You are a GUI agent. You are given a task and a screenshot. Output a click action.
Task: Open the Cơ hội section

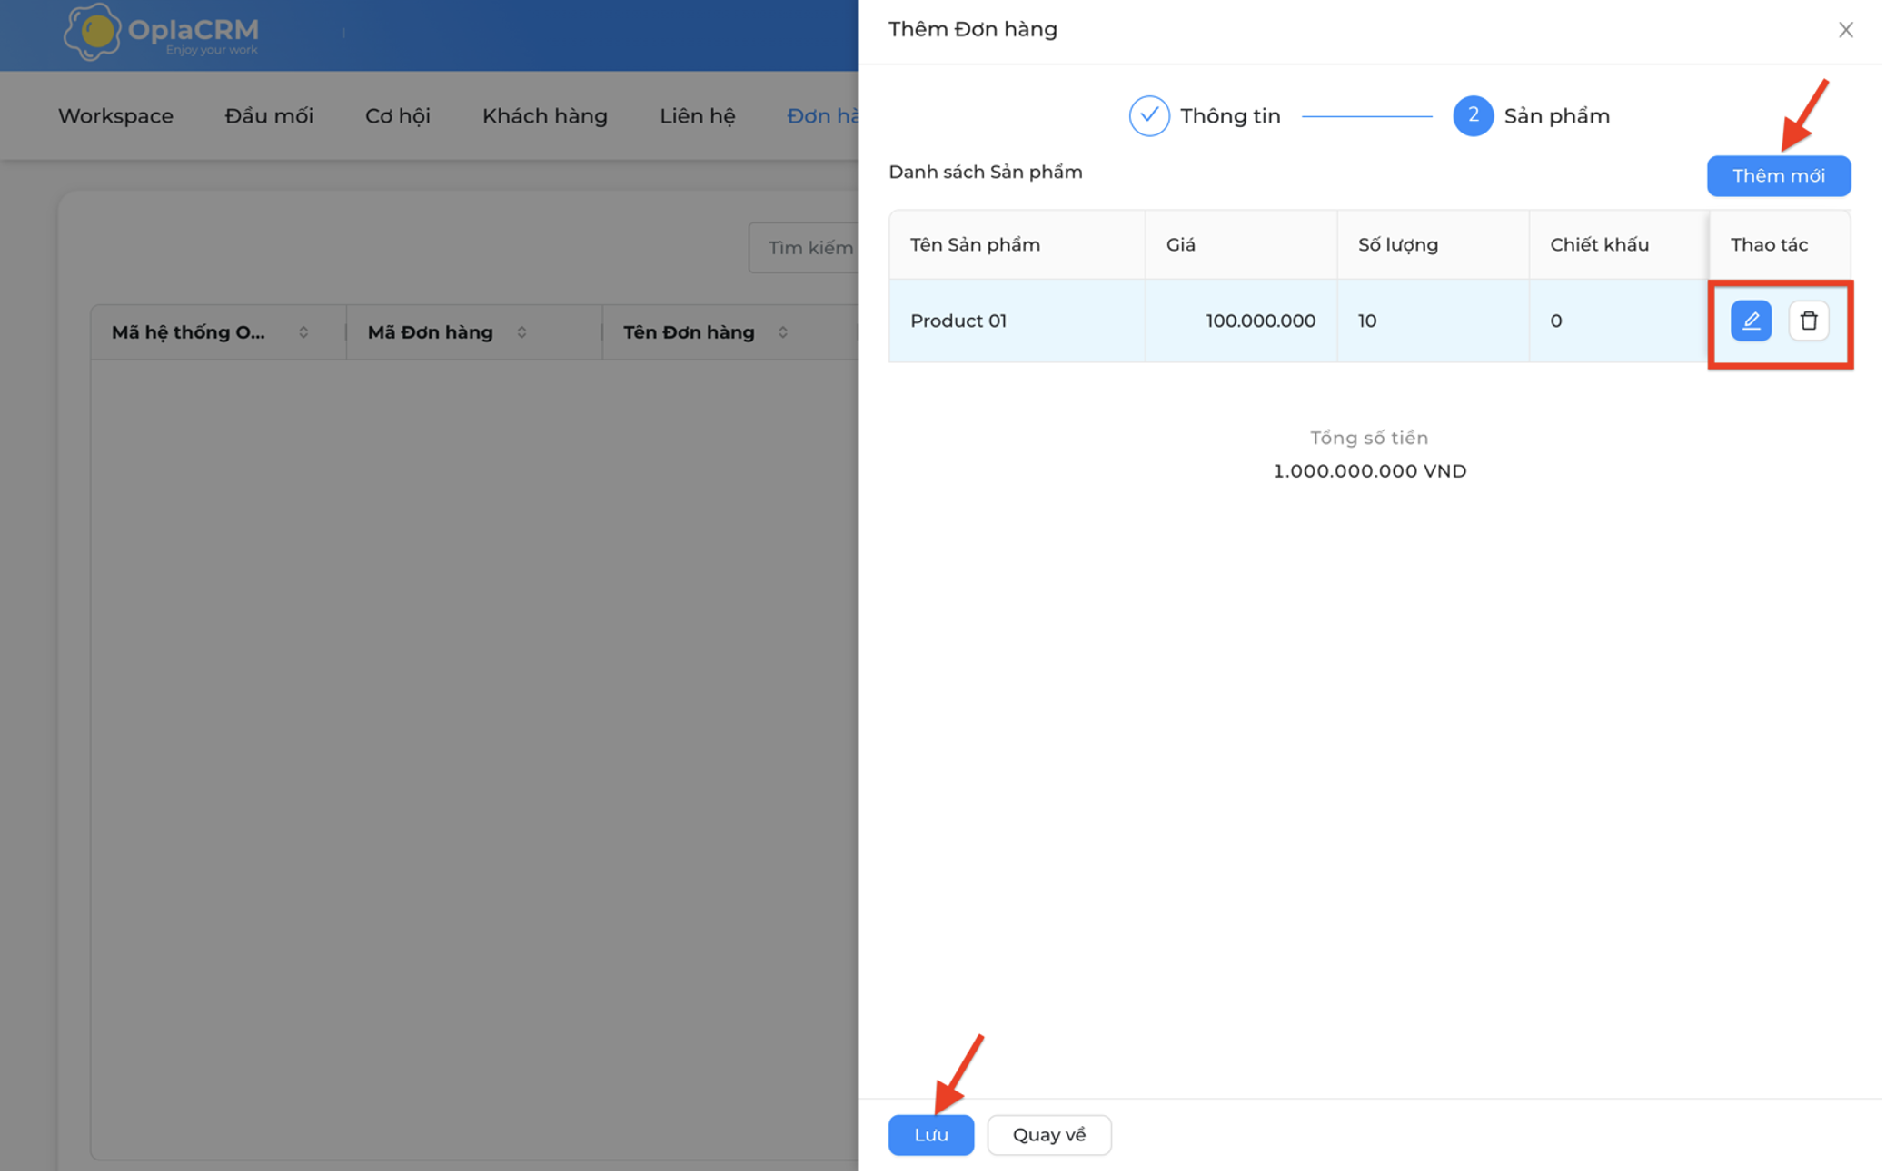pyautogui.click(x=399, y=116)
